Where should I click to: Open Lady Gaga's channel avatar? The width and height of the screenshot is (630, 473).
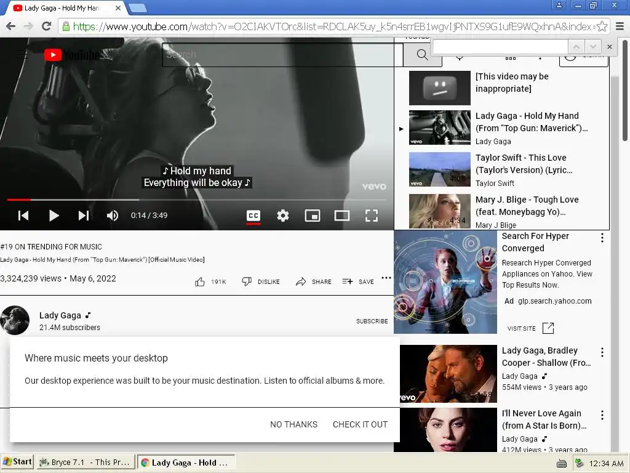pyautogui.click(x=15, y=320)
